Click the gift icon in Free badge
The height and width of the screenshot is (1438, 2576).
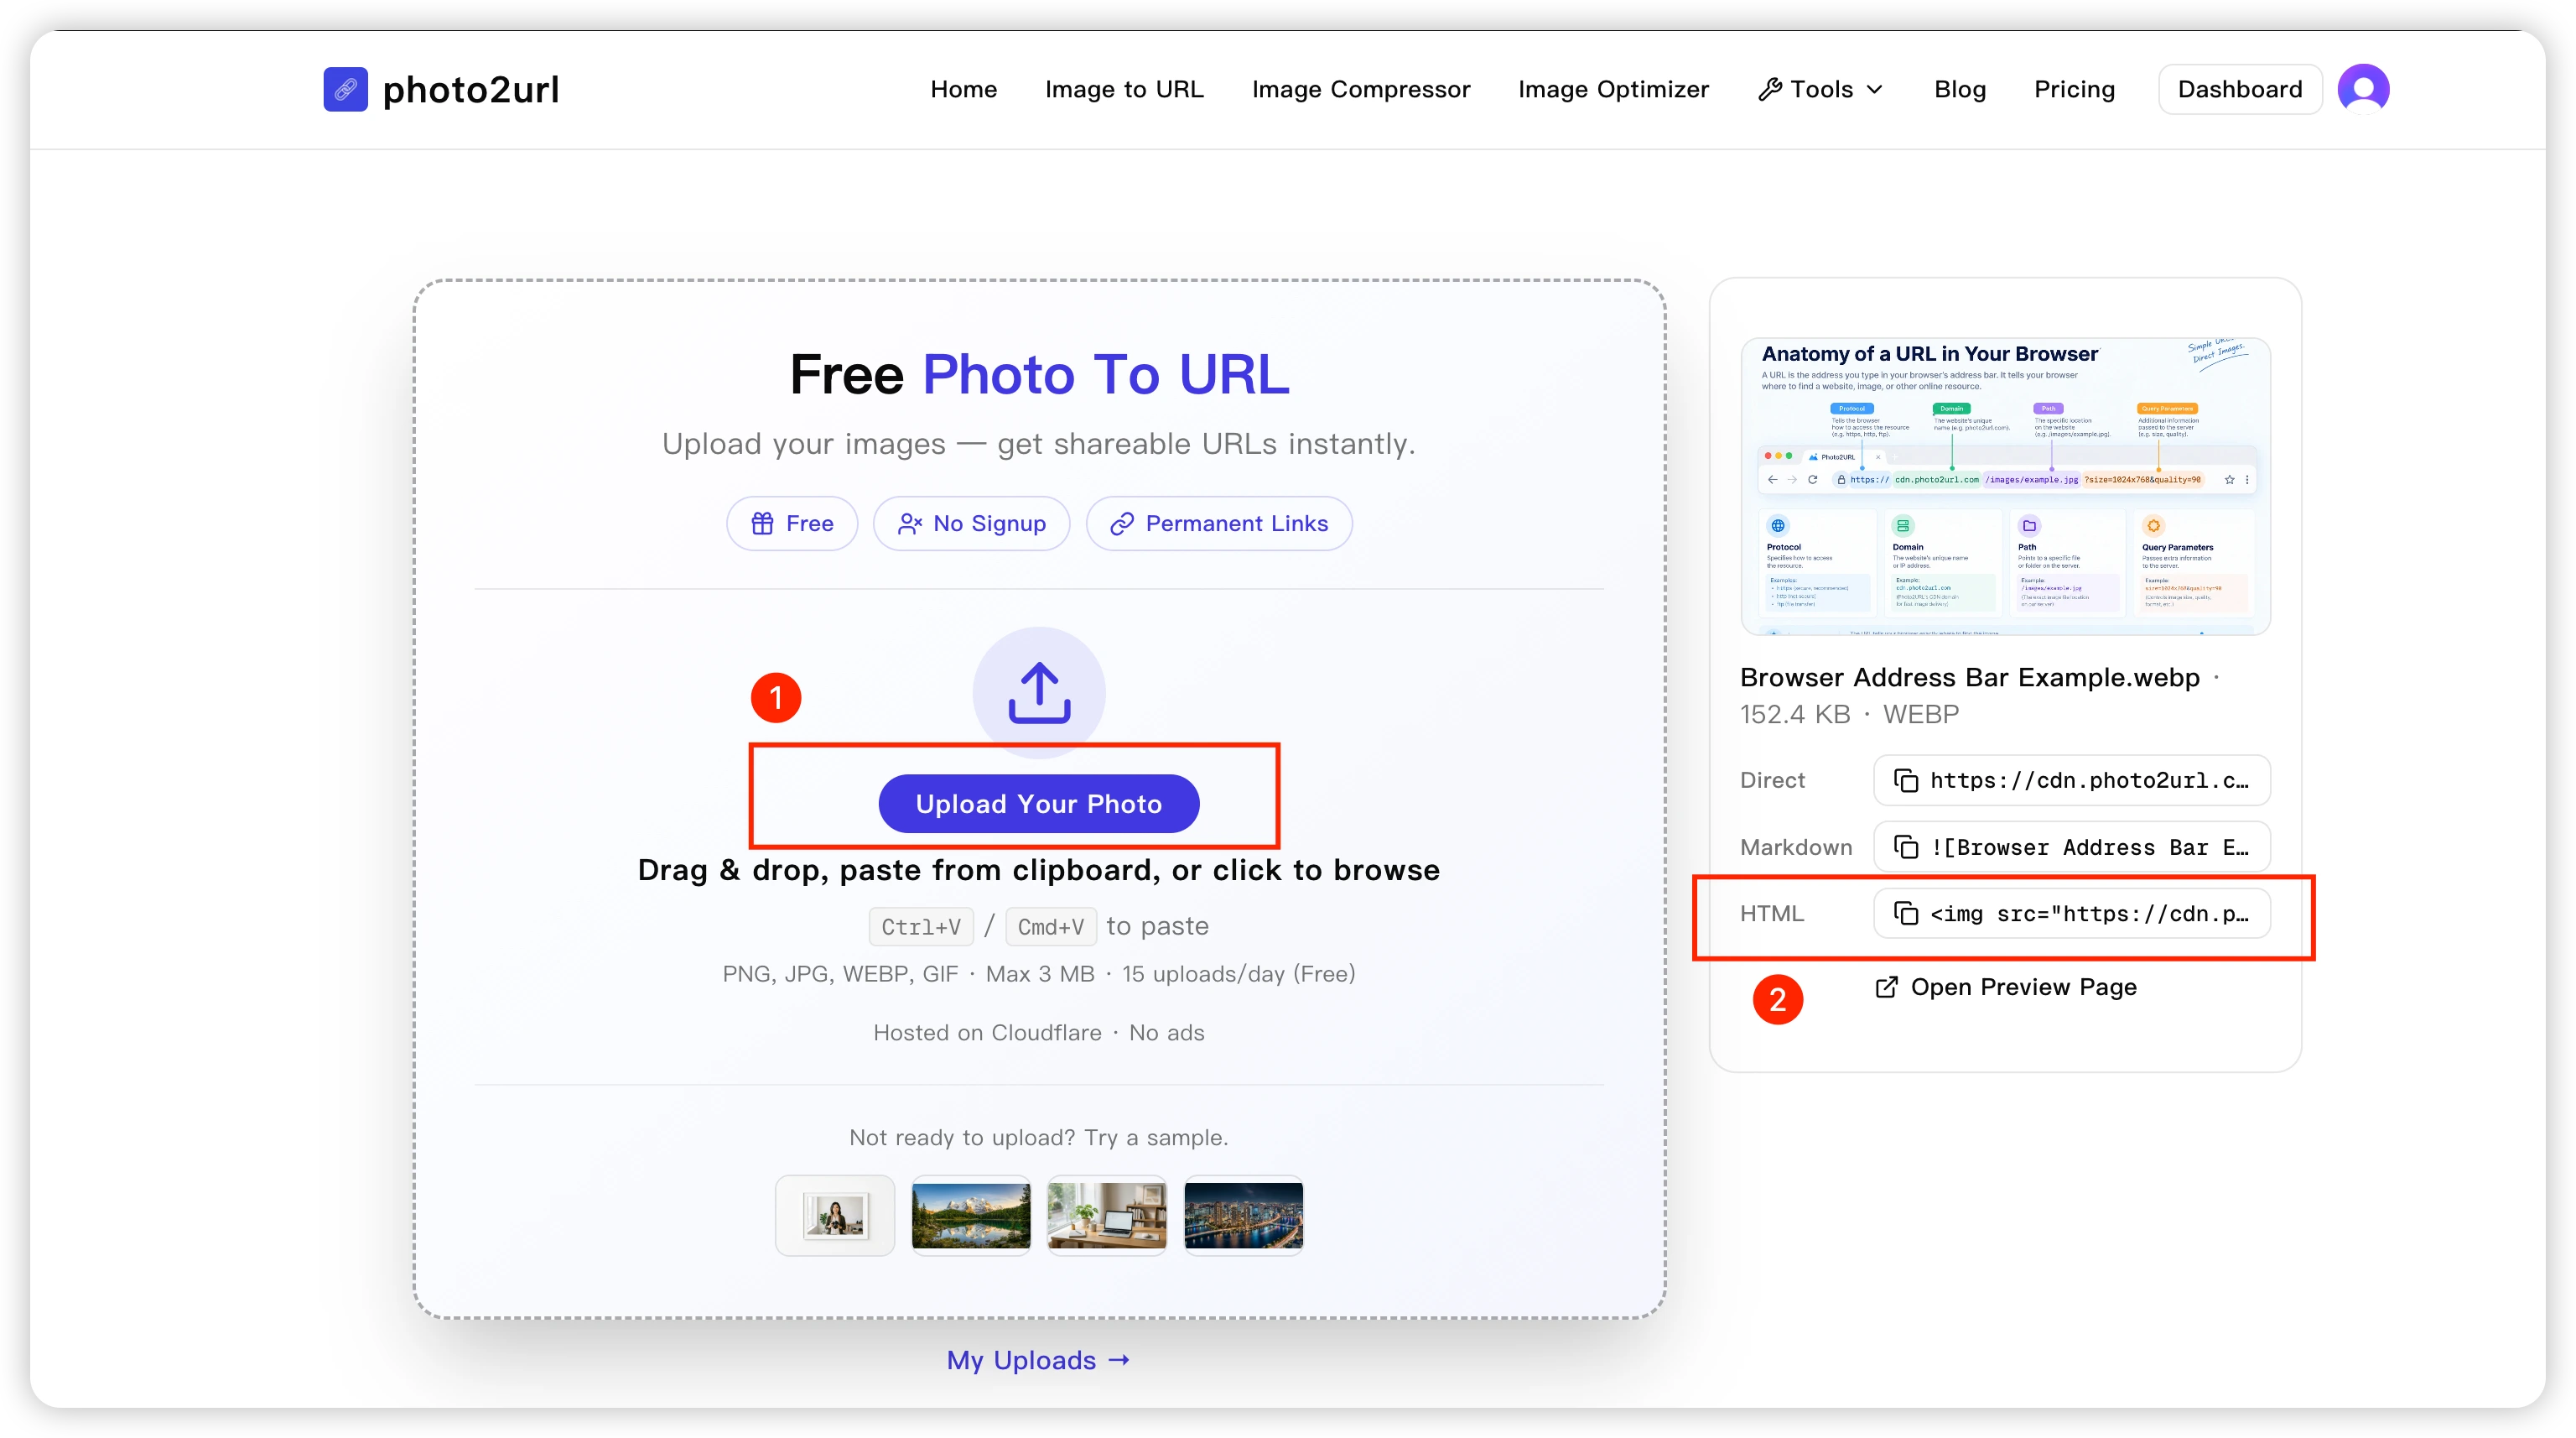pyautogui.click(x=762, y=524)
